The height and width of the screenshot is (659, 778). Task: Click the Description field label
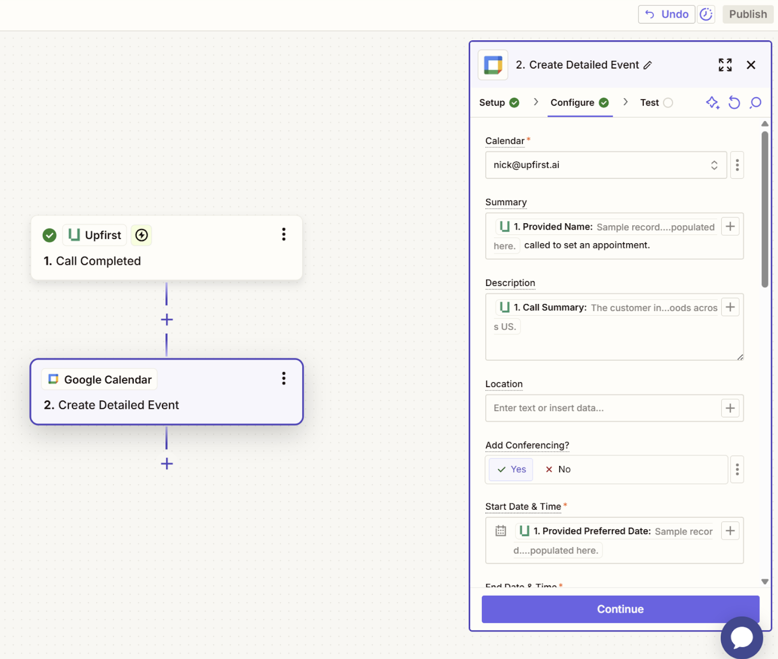pos(510,283)
